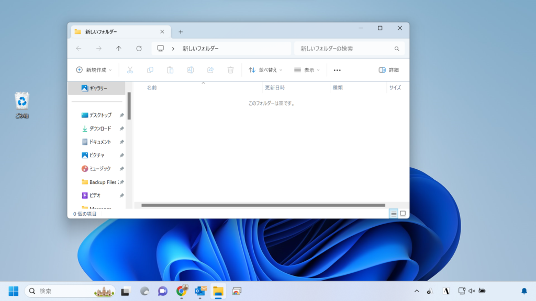This screenshot has height=301, width=536.
Task: Click the 新しいフォルダー breadcrumb
Action: tap(200, 49)
